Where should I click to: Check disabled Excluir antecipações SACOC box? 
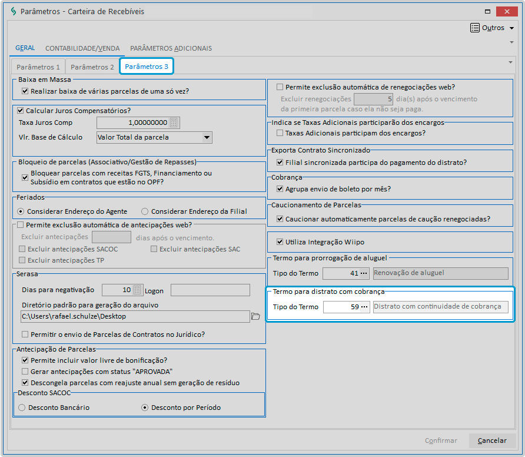point(22,249)
